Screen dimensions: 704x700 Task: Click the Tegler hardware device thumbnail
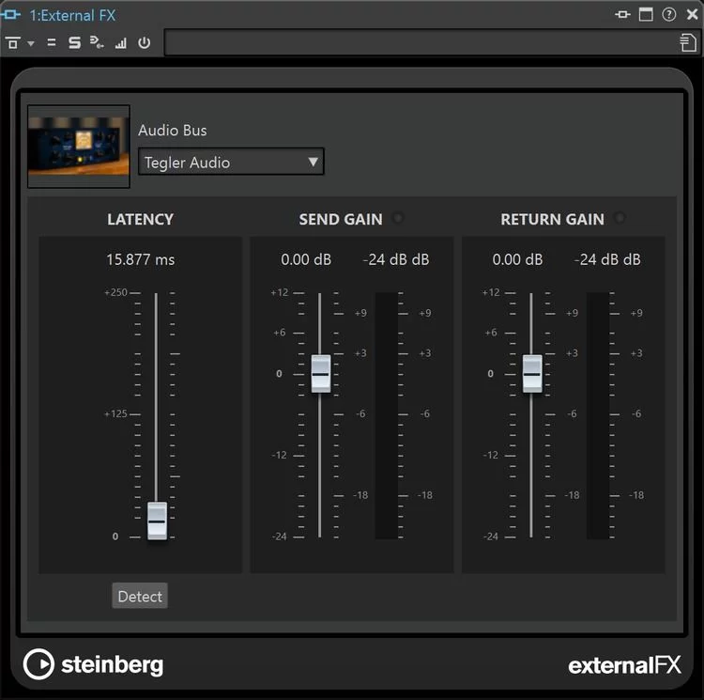pos(79,146)
